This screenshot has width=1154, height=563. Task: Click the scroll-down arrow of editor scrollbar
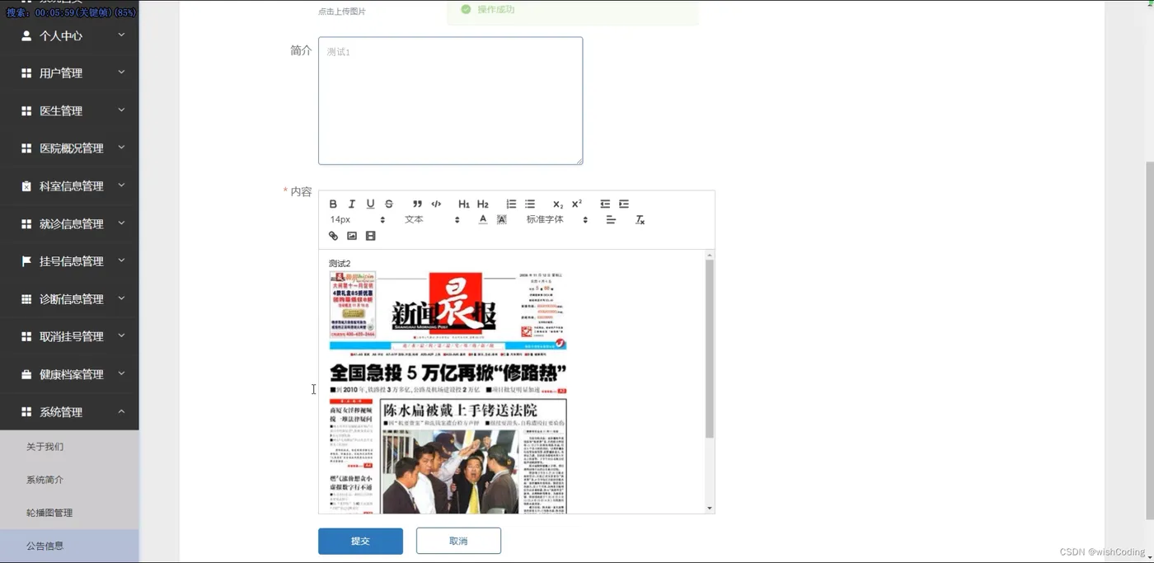tap(709, 509)
